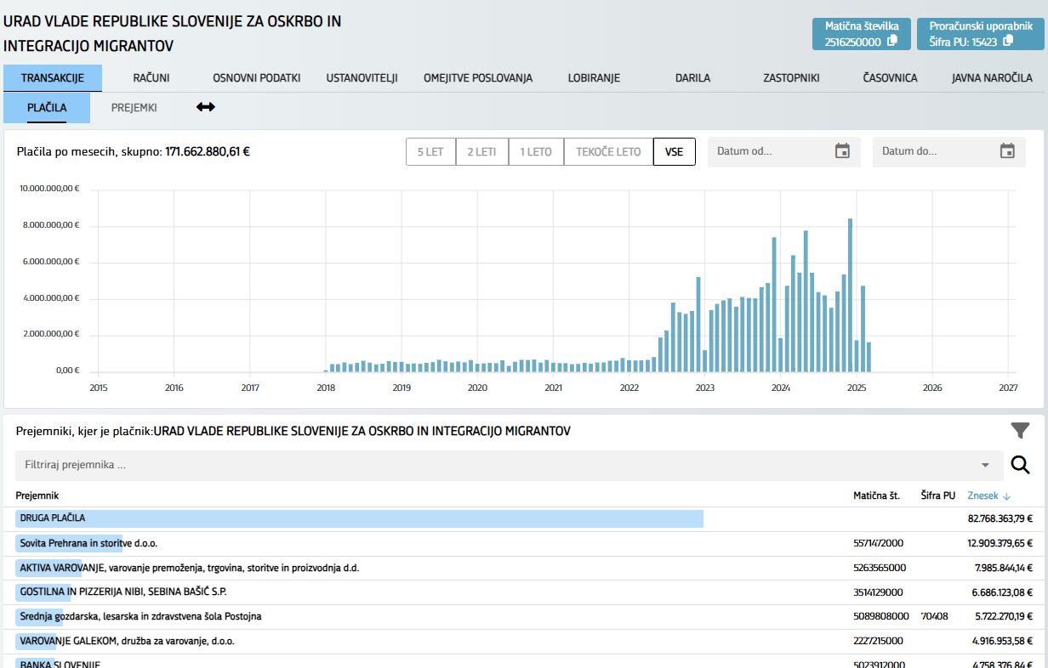The width and height of the screenshot is (1048, 668).
Task: Sort by Znesek column arrow
Action: tap(1007, 496)
